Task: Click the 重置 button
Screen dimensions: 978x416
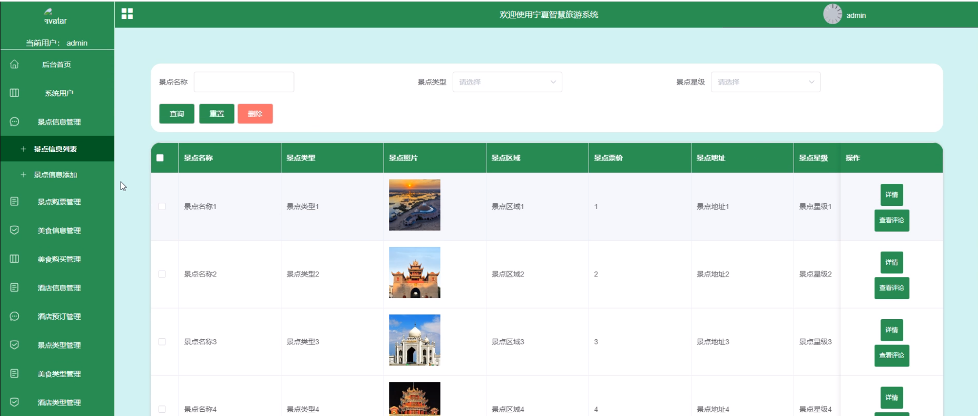Action: [x=217, y=114]
